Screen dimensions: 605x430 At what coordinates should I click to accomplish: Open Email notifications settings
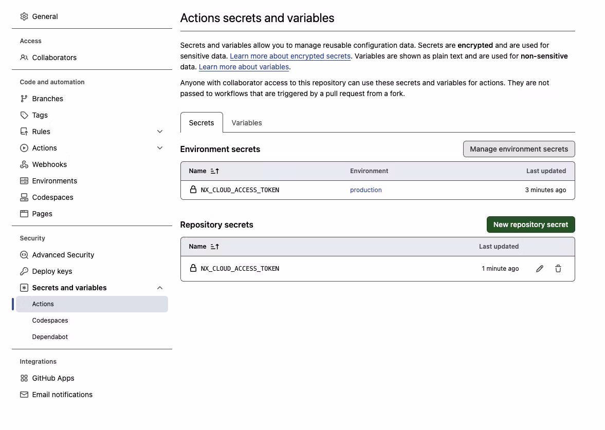pos(62,394)
